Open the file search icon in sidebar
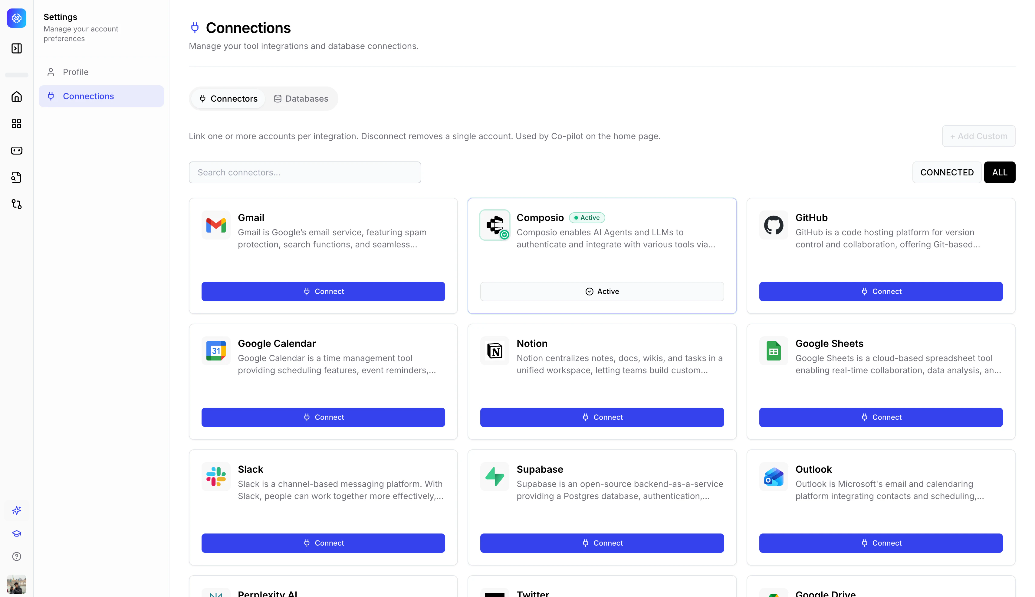The width and height of the screenshot is (1035, 597). coord(16,177)
